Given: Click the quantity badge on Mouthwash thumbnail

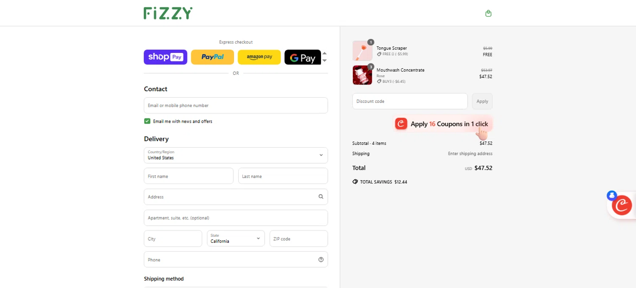Looking at the screenshot, I should click(x=371, y=66).
